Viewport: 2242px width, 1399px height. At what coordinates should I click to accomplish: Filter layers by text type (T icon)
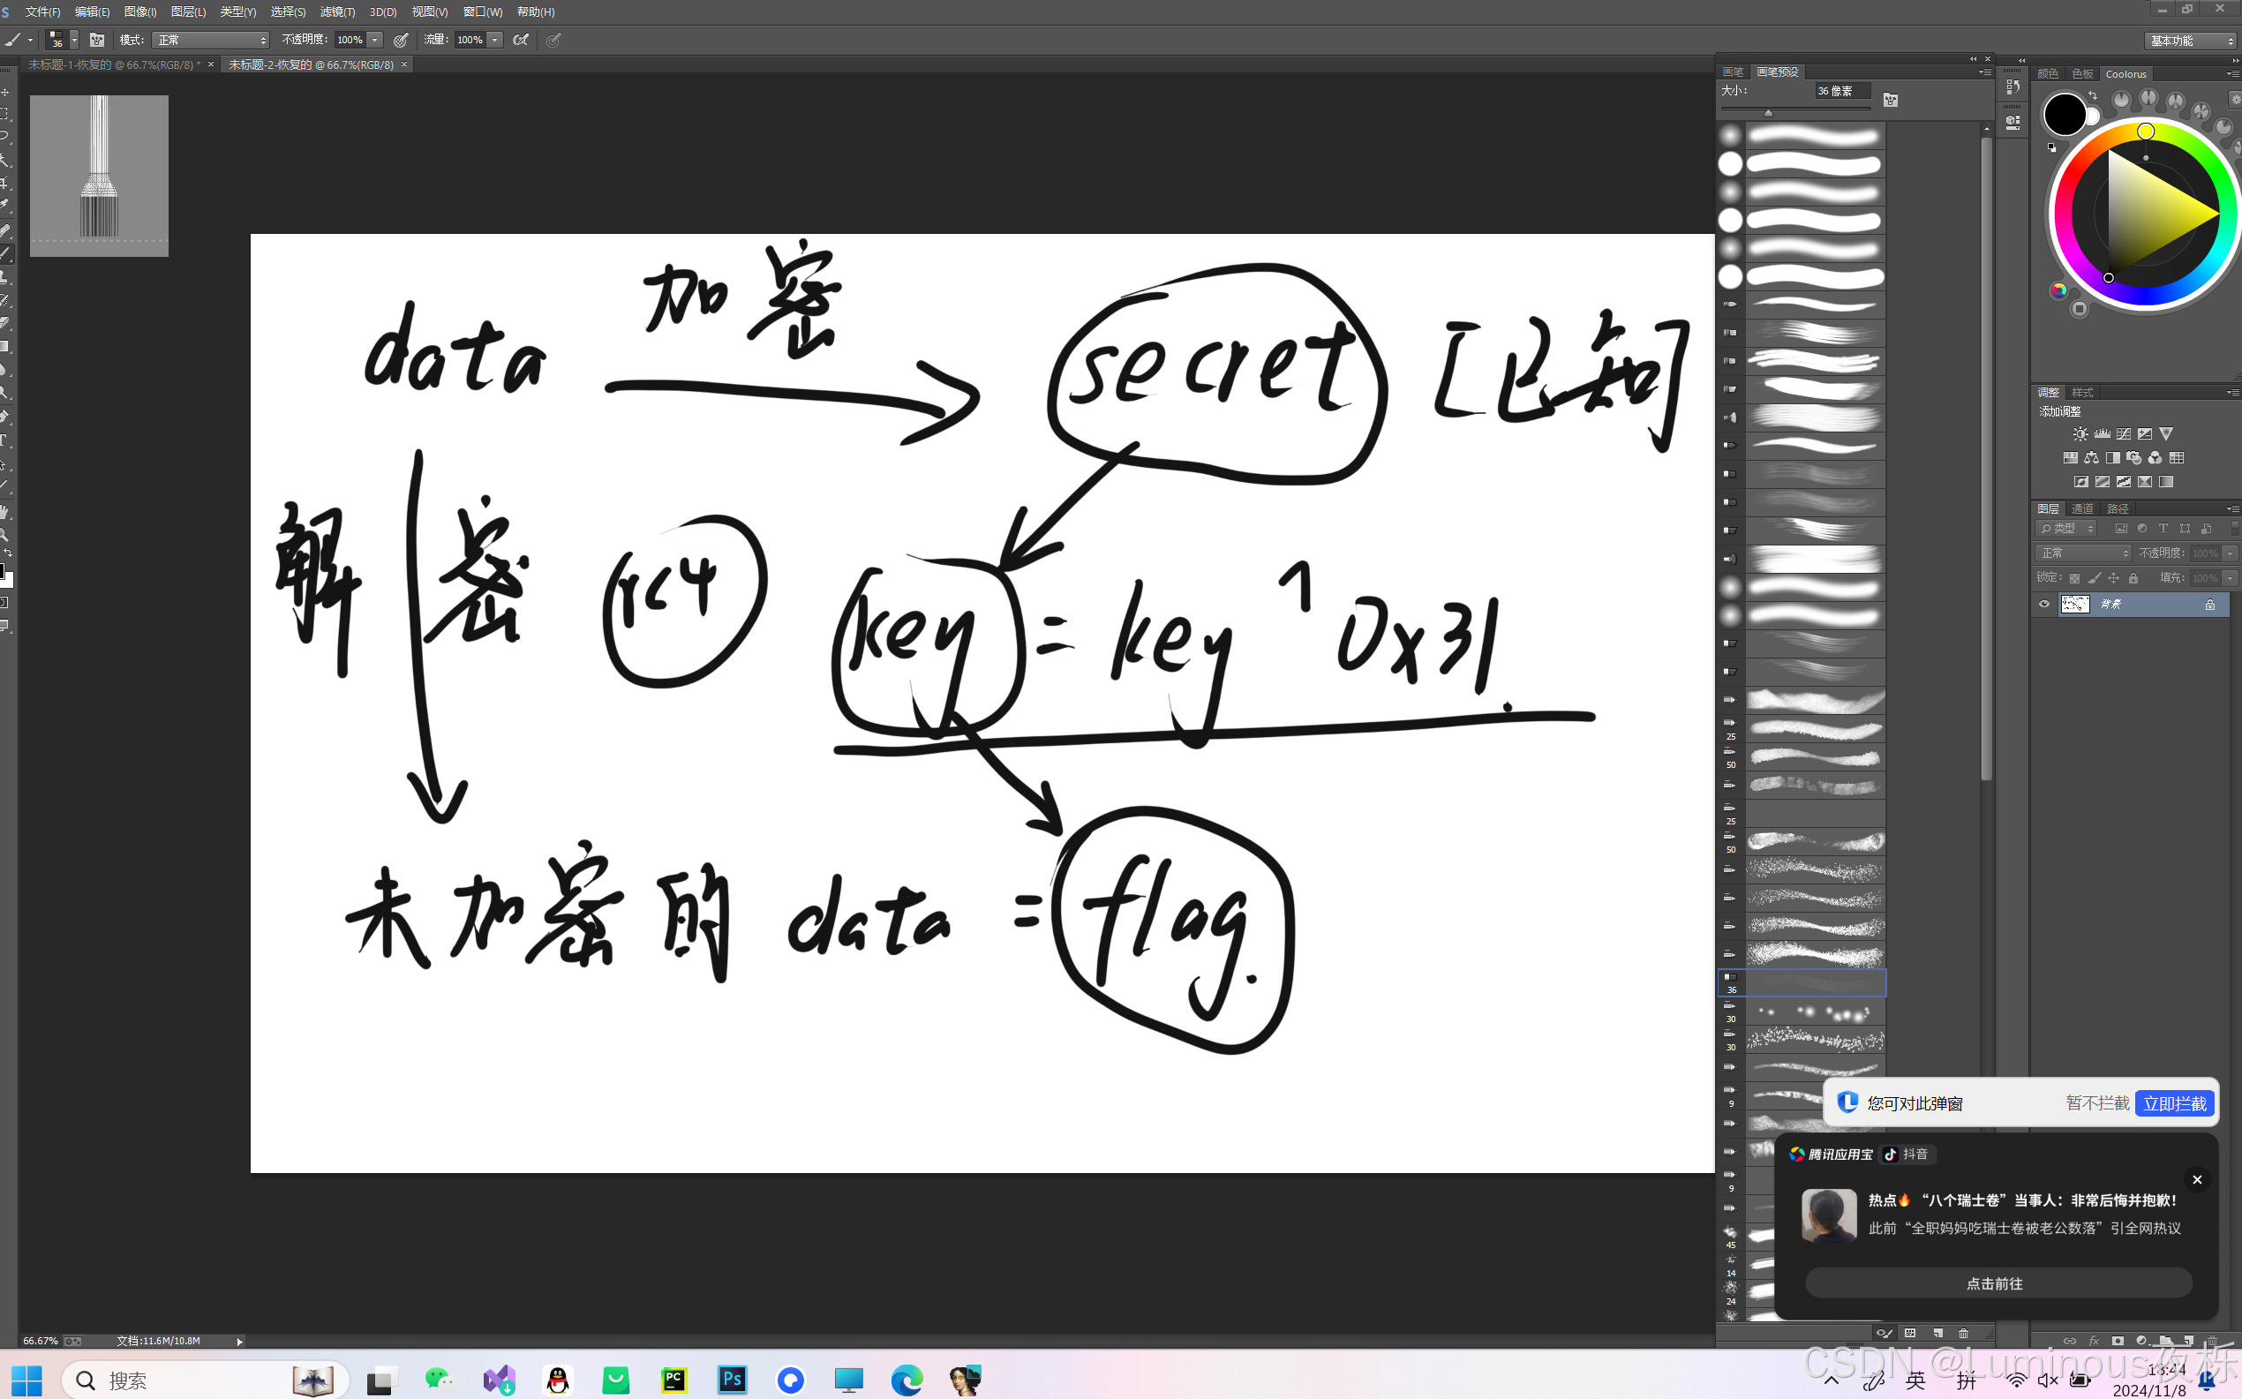pyautogui.click(x=2163, y=529)
